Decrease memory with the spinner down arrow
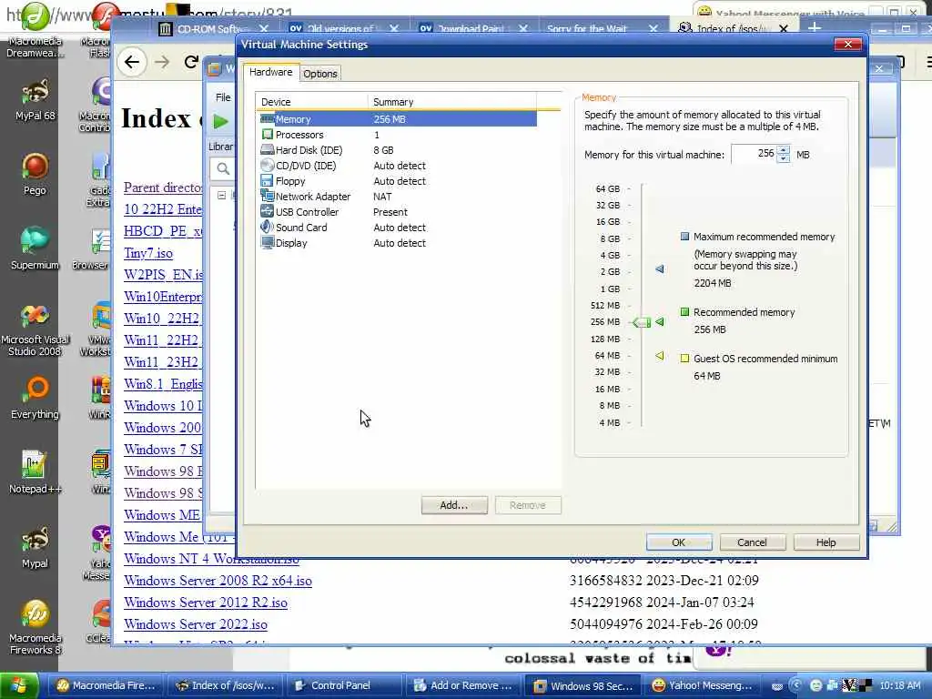This screenshot has width=932, height=699. pyautogui.click(x=784, y=157)
